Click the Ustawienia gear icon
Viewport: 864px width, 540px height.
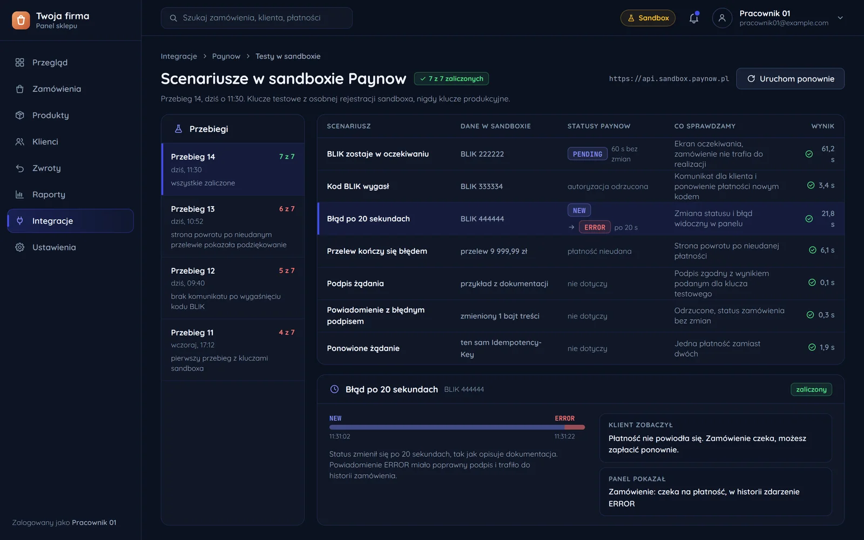pos(20,247)
